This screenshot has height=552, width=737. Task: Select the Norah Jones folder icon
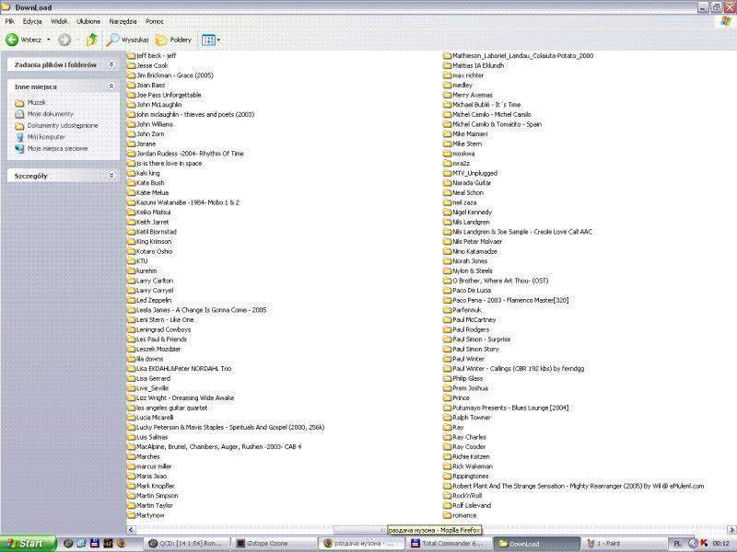coord(447,261)
